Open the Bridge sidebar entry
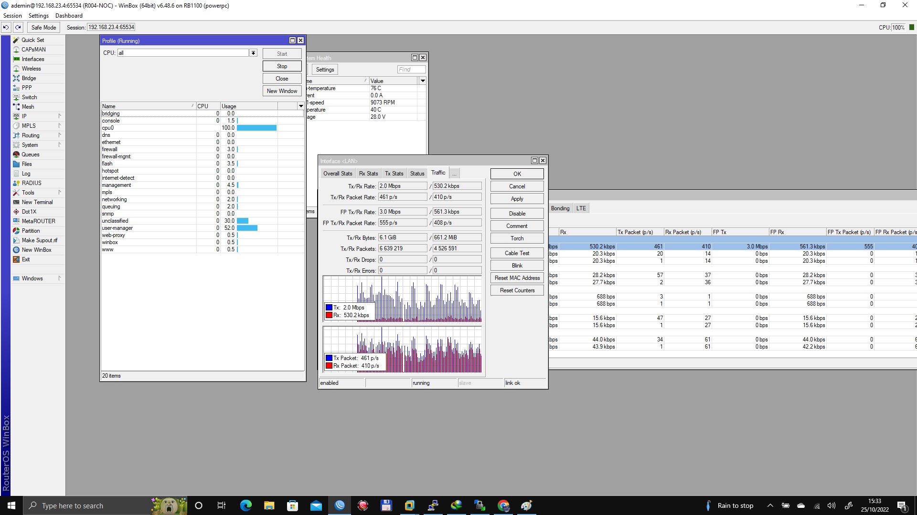Viewport: 917px width, 515px height. (29, 78)
